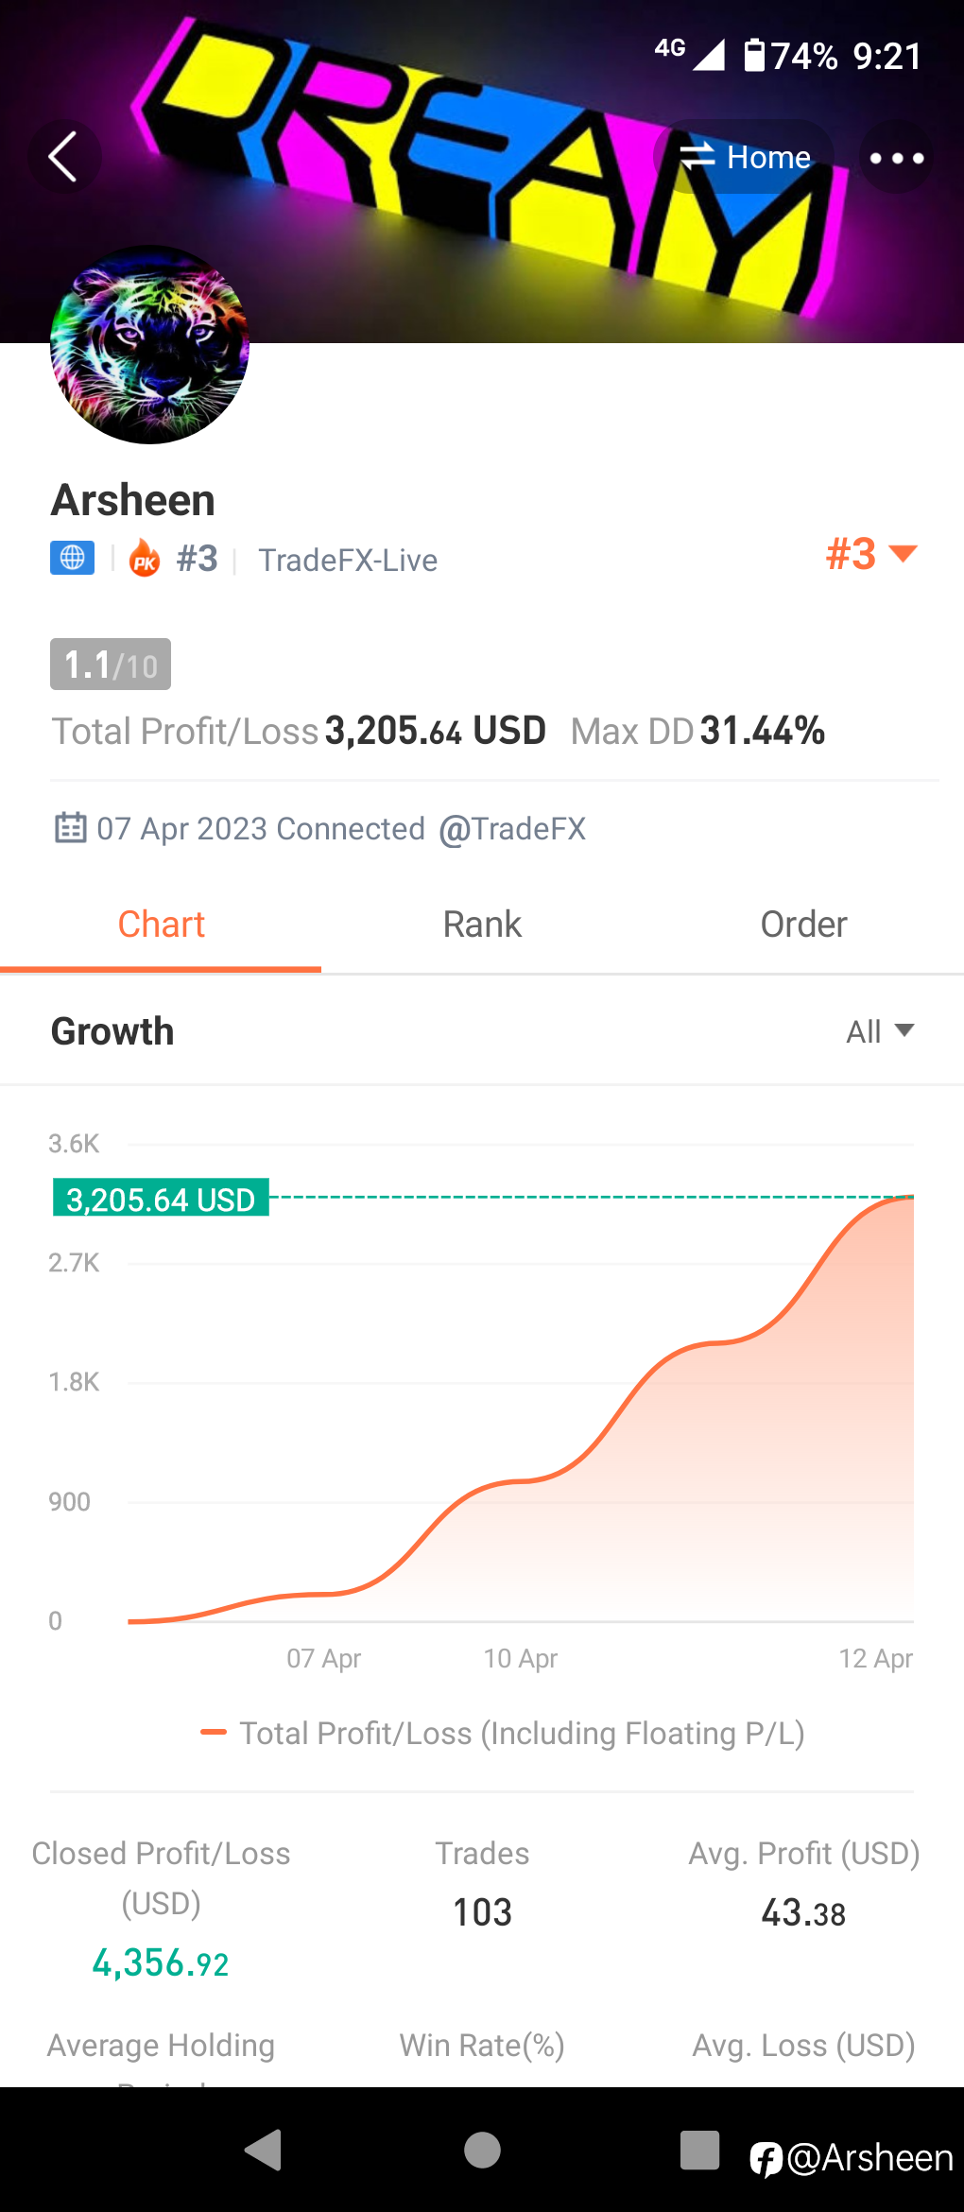Tap the globe icon under Arsheen

[x=72, y=558]
